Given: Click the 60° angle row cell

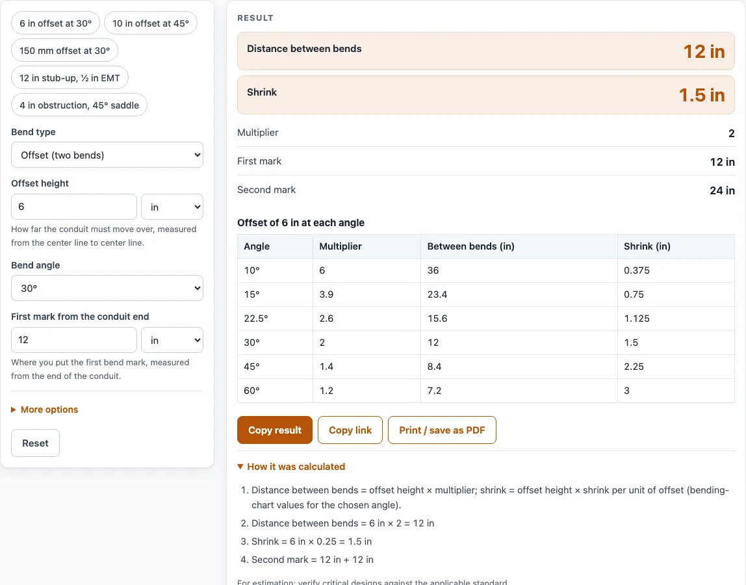Looking at the screenshot, I should [275, 391].
